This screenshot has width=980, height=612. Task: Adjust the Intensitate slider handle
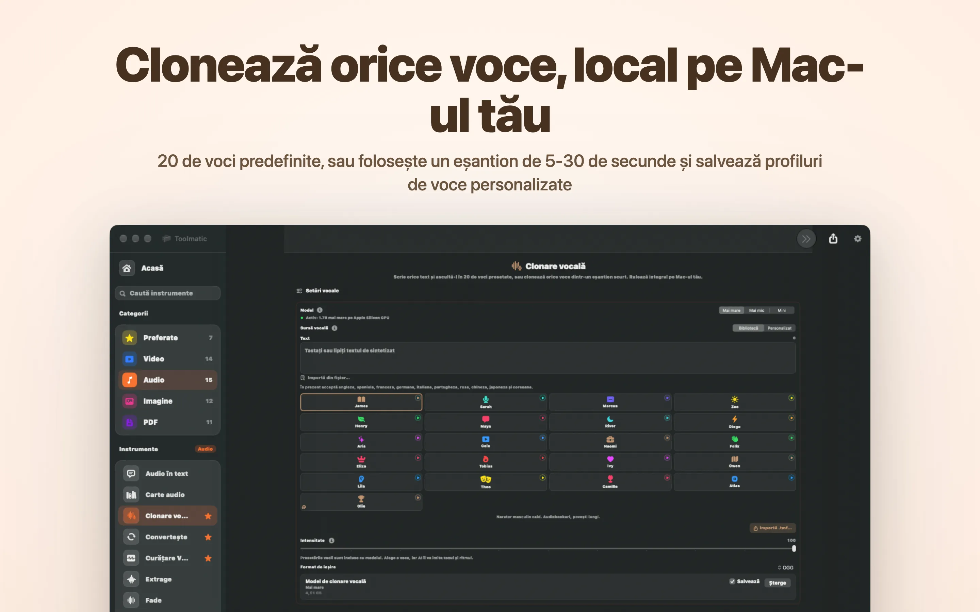[x=794, y=548]
